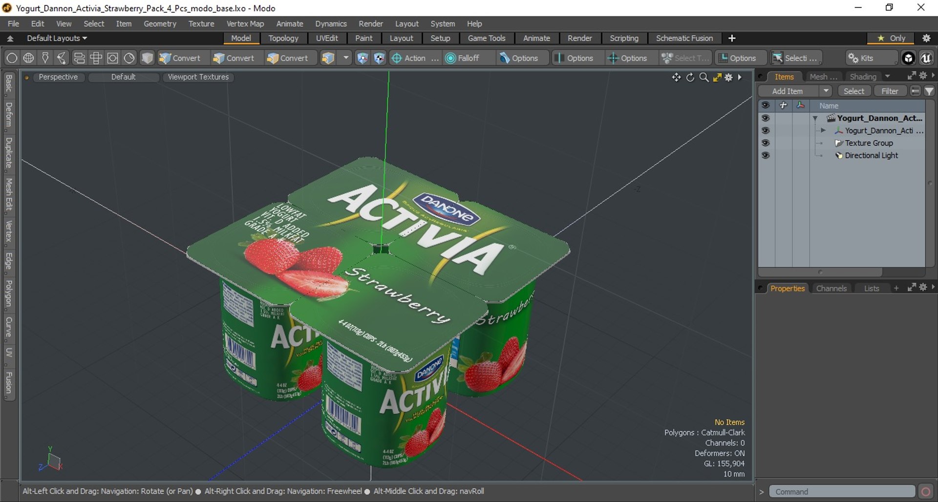Click the second Convert button
This screenshot has height=502, width=938.
click(234, 58)
